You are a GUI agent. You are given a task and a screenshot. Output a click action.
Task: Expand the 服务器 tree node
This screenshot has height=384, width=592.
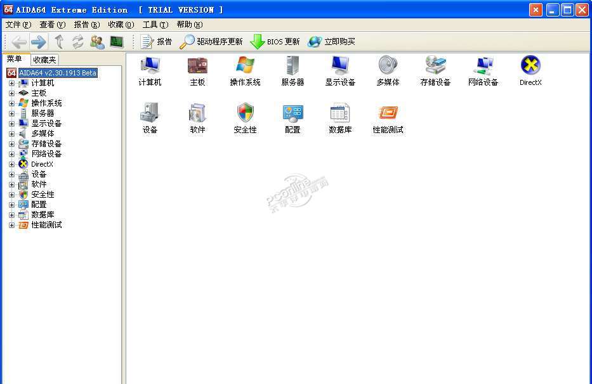[11, 113]
